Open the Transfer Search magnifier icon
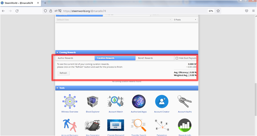This screenshot has width=257, height=136. tap(139, 125)
